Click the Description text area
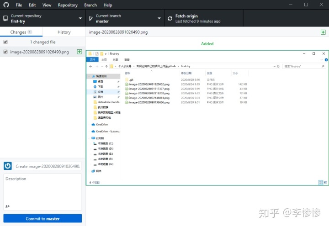The width and height of the screenshot is (329, 226). click(42, 192)
